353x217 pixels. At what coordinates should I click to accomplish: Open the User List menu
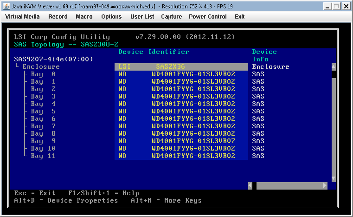point(142,17)
